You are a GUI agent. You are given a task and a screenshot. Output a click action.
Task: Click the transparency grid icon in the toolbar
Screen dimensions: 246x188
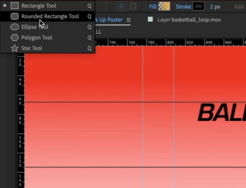point(133,6)
